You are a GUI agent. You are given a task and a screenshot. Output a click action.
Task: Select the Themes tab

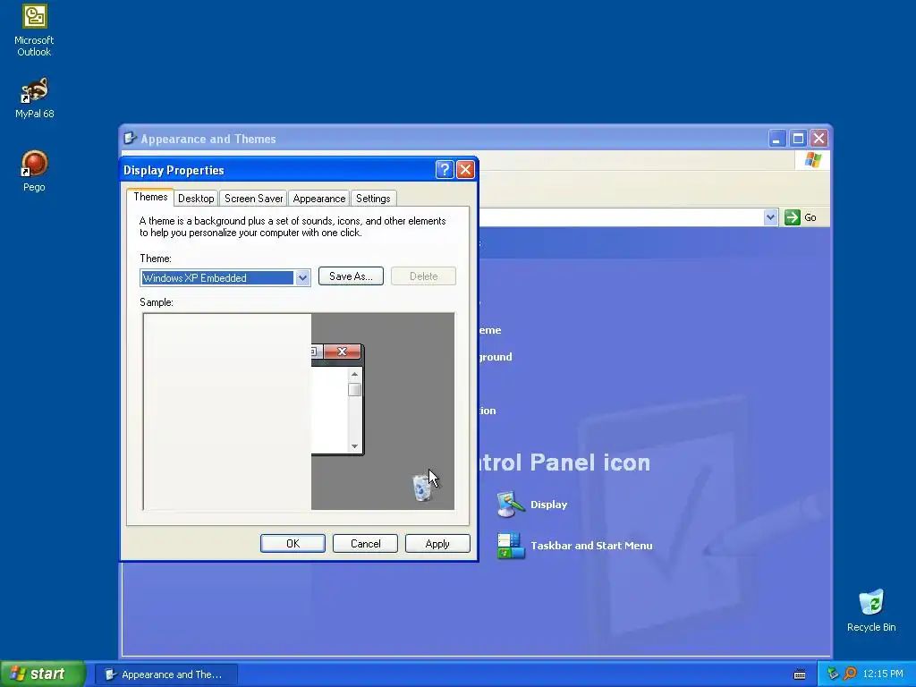[x=150, y=197]
